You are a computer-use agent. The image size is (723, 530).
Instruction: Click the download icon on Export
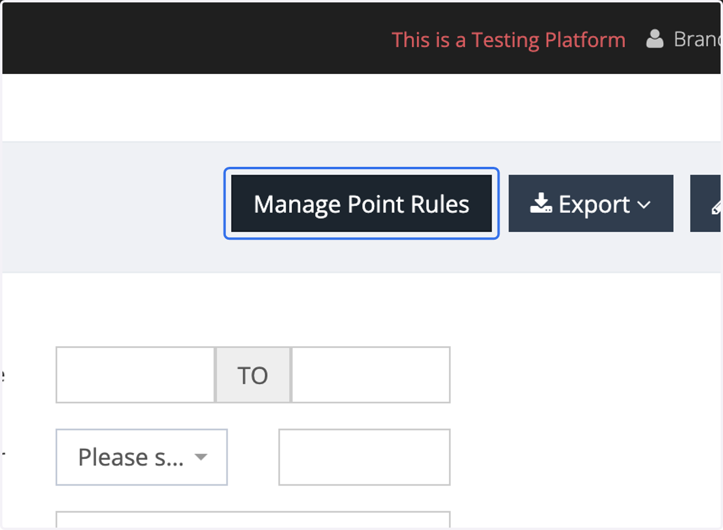[541, 204]
